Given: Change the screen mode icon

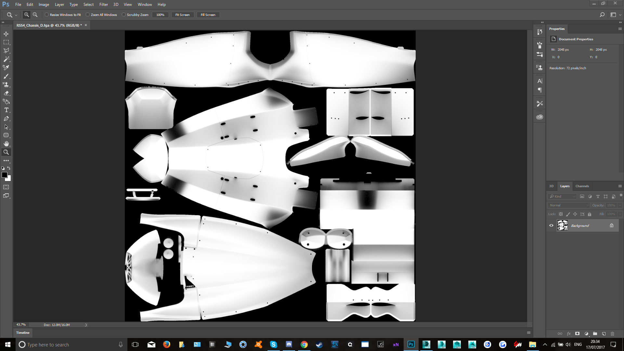Looking at the screenshot, I should [x=6, y=196].
